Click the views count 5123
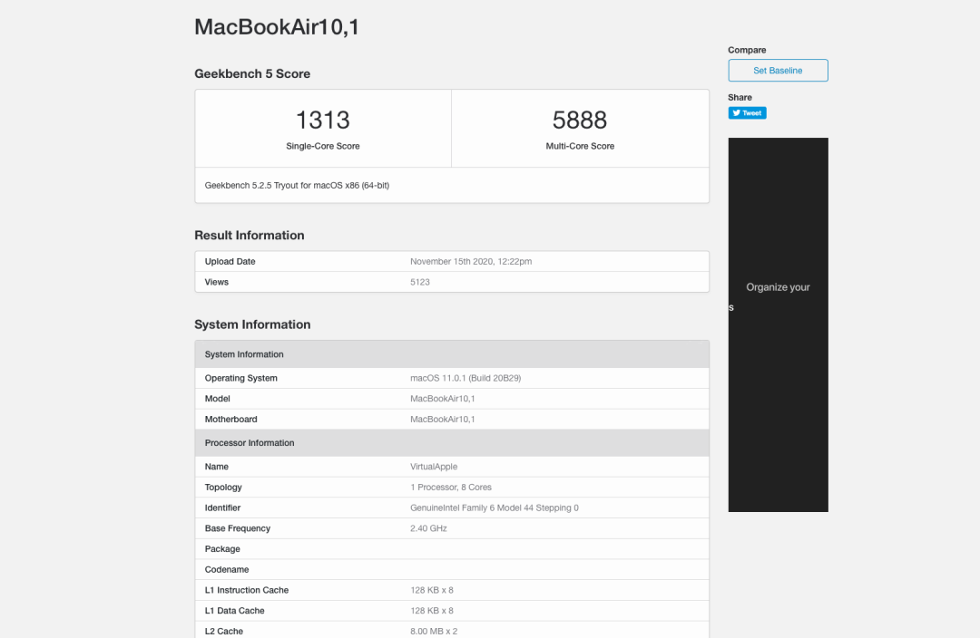Screen dimensions: 980x638 [420, 282]
